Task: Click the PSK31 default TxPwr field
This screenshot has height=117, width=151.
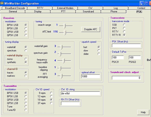Action: tap(118, 57)
